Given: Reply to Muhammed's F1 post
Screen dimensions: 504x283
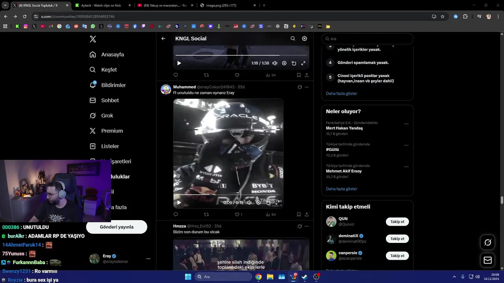Looking at the screenshot, I should click(176, 215).
